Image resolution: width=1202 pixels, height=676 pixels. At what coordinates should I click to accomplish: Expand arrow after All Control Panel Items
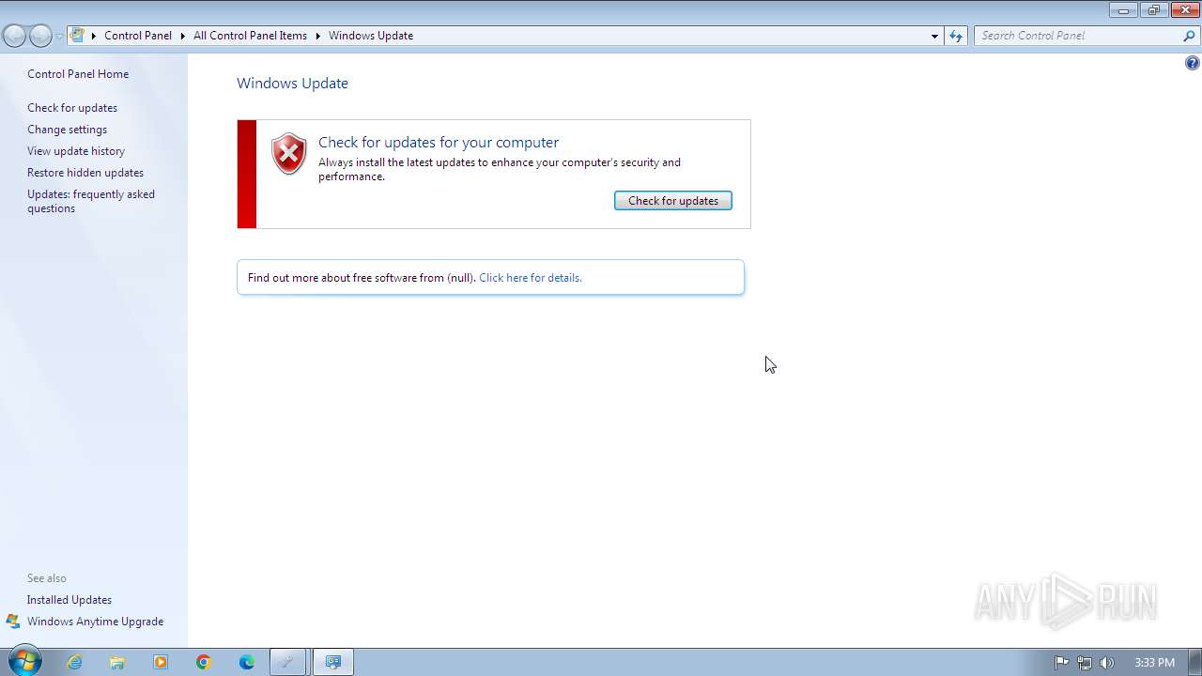317,36
